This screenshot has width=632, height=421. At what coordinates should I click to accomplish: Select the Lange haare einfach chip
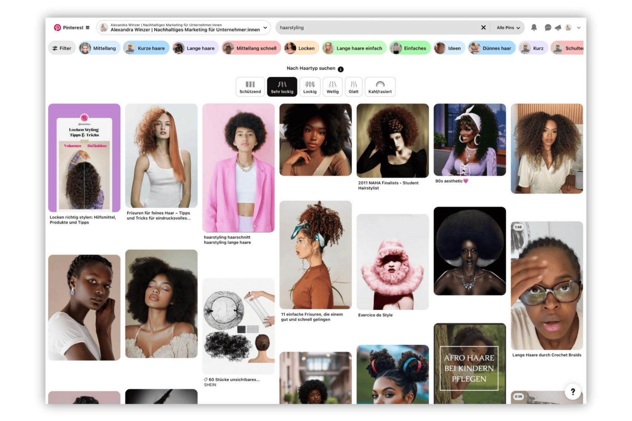(x=354, y=48)
